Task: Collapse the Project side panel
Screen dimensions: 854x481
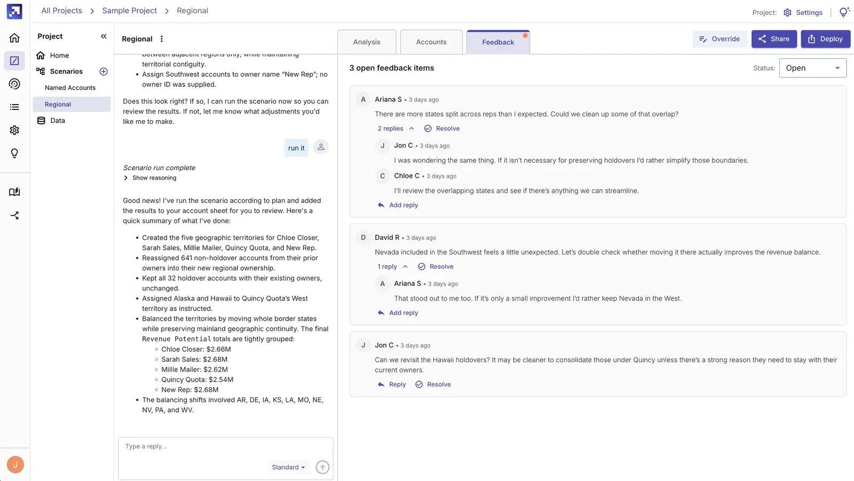Action: (x=104, y=36)
